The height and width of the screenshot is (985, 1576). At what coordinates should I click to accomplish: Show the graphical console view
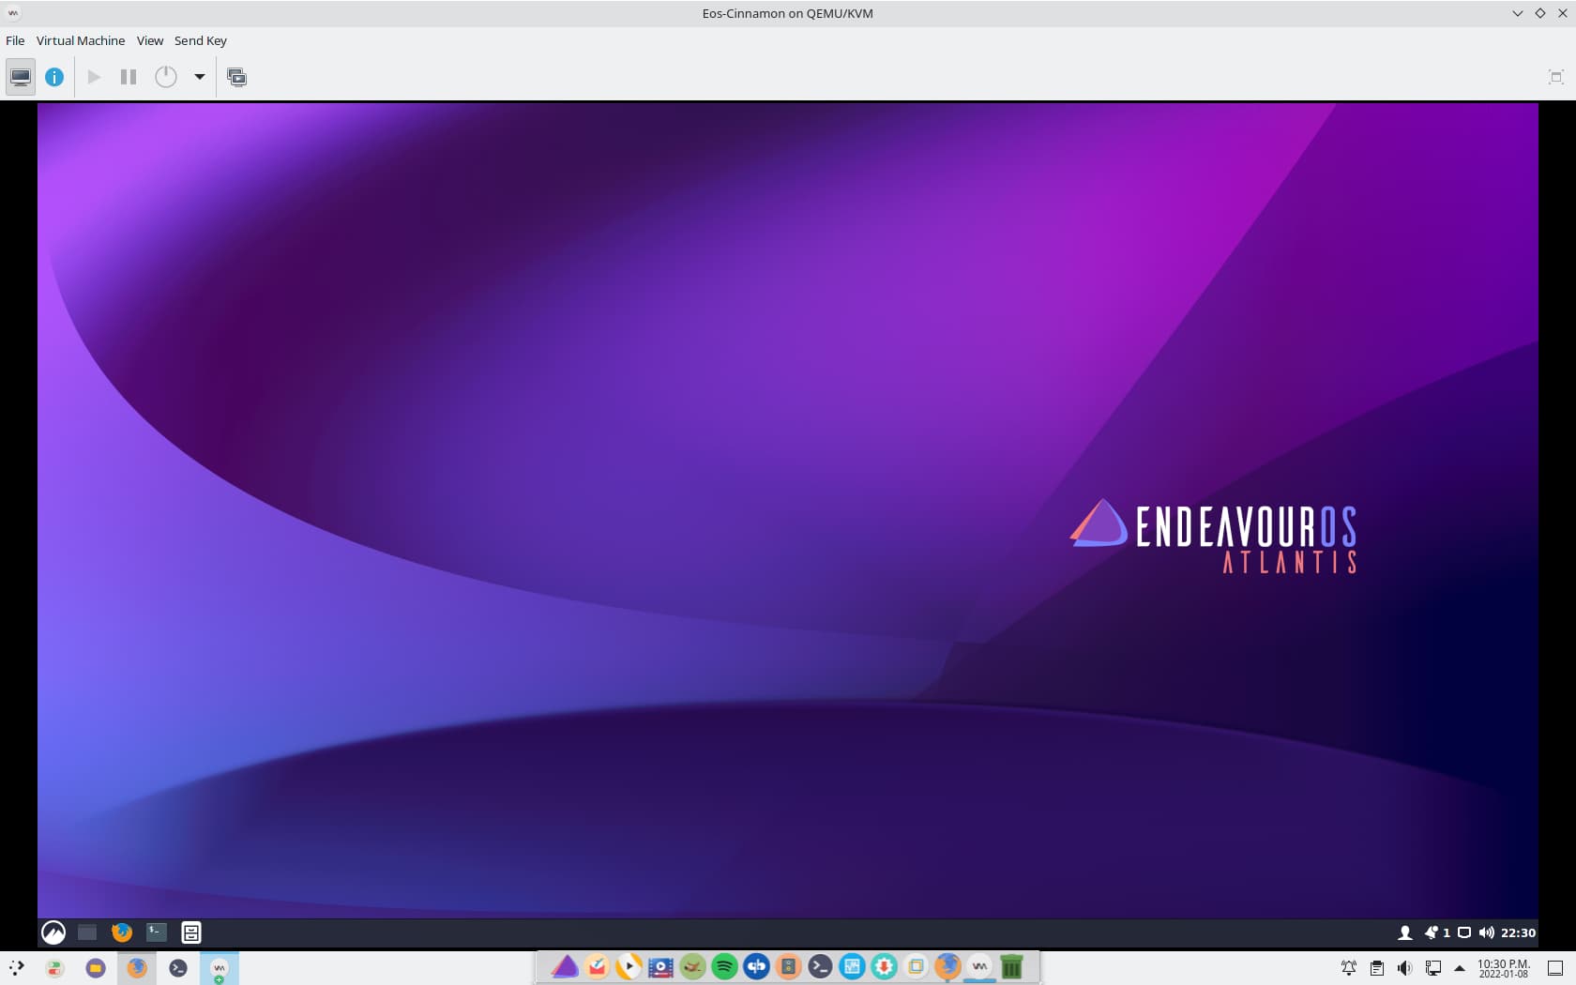point(21,77)
